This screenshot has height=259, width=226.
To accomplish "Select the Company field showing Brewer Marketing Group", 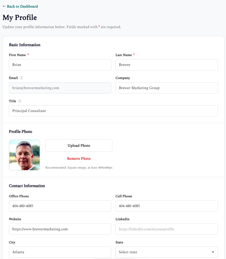I will click(x=167, y=88).
